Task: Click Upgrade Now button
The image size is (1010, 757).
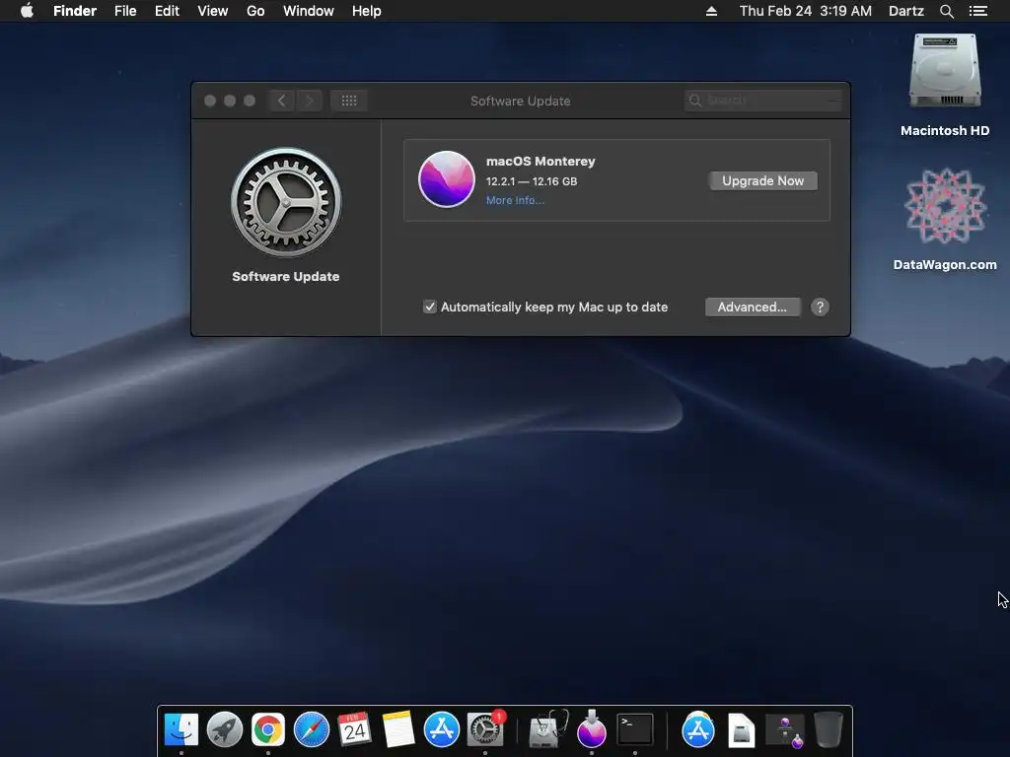Action: click(x=762, y=181)
